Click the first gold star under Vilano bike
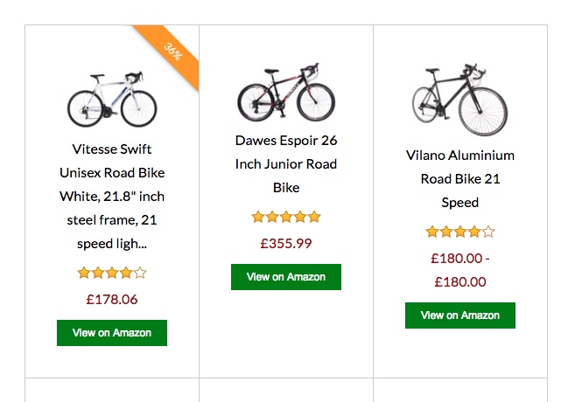Image resolution: width=575 pixels, height=402 pixels. 432,232
